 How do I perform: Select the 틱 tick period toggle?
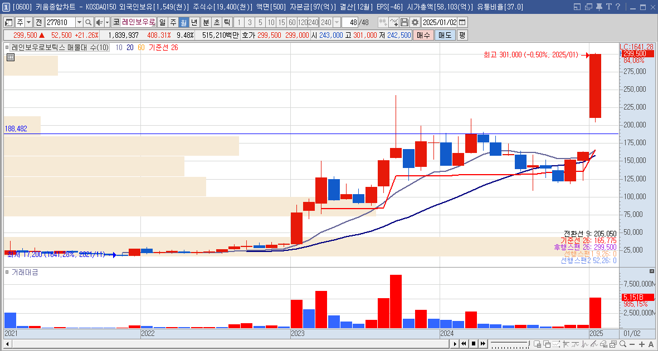tap(227, 22)
